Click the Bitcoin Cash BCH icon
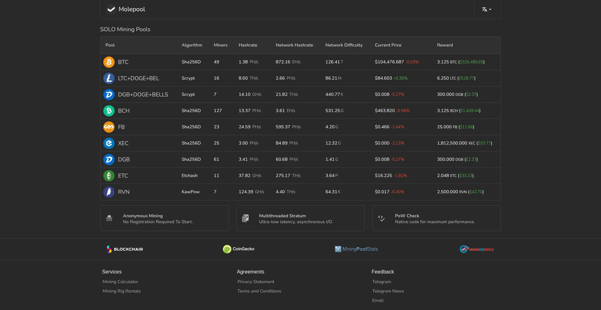Image resolution: width=601 pixels, height=310 pixels. 109,111
